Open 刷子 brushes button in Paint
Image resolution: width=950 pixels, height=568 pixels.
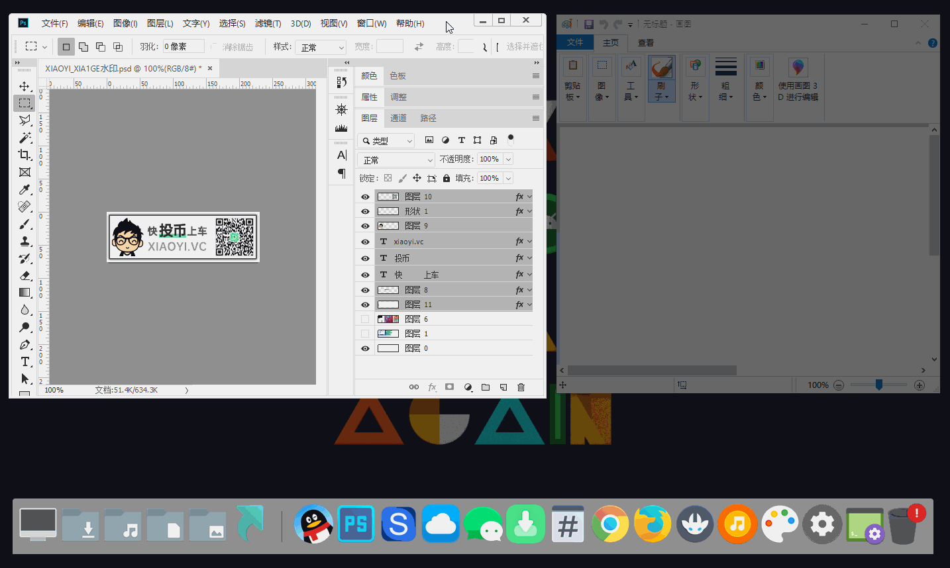coord(661,79)
